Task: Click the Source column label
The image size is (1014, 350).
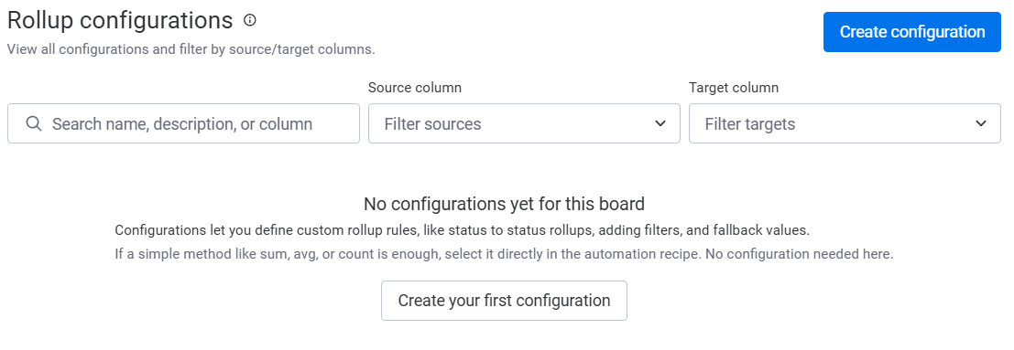Action: tap(415, 87)
